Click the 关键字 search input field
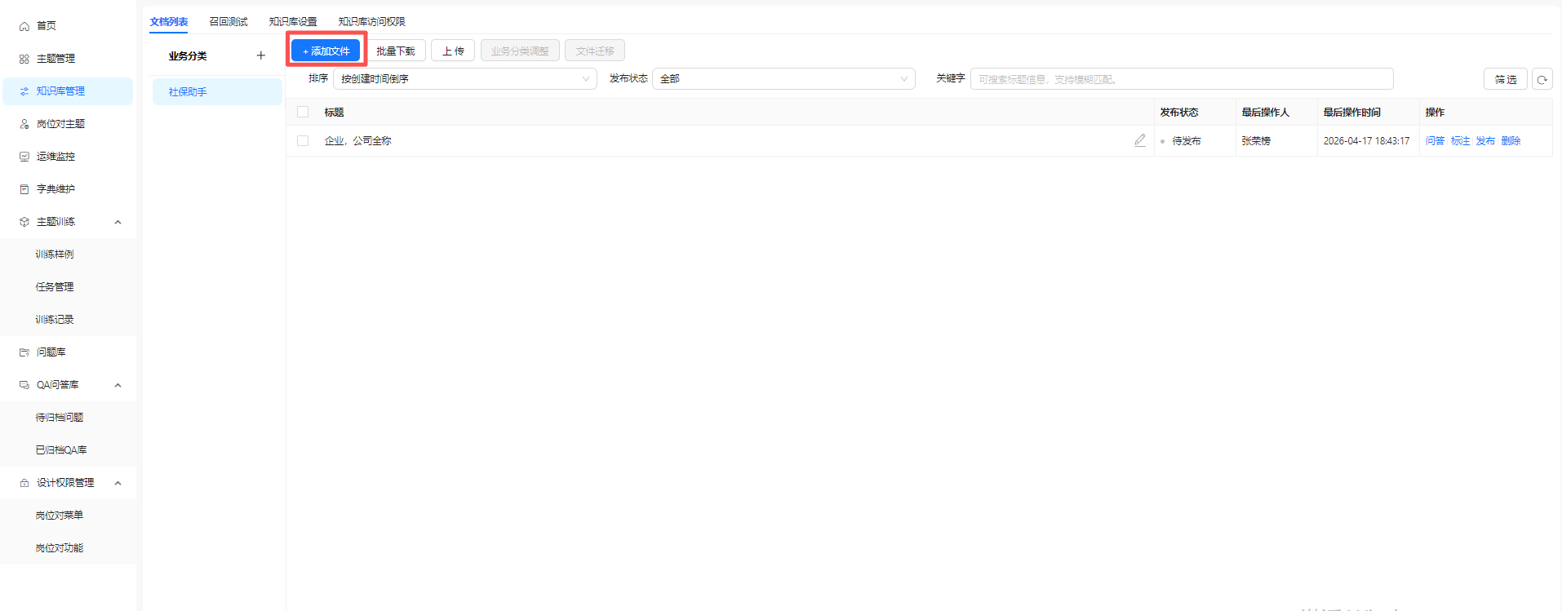 click(1182, 79)
